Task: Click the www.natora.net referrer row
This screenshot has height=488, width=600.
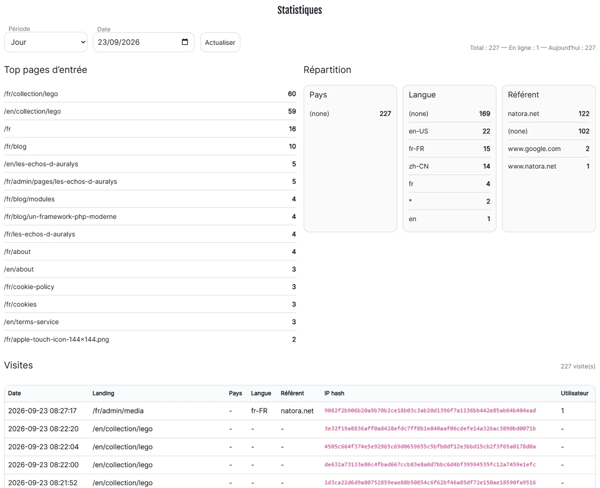Action: coord(549,166)
